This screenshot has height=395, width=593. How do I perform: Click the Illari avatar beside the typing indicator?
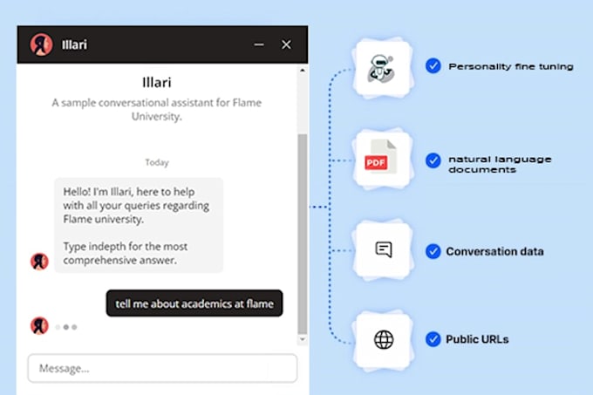click(x=39, y=326)
